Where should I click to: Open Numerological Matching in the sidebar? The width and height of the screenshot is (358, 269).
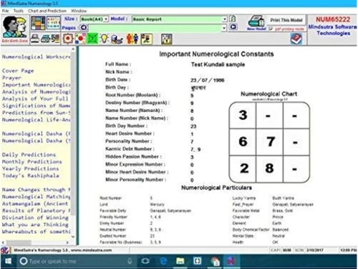pos(37,197)
